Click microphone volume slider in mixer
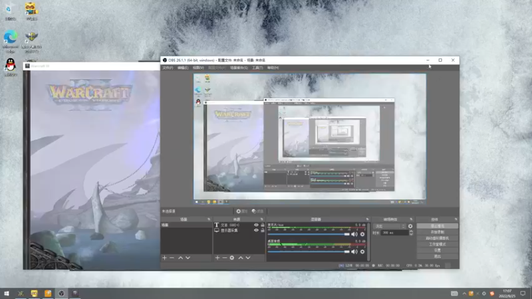Screen dimensions: 532x299 (x=309, y=235)
